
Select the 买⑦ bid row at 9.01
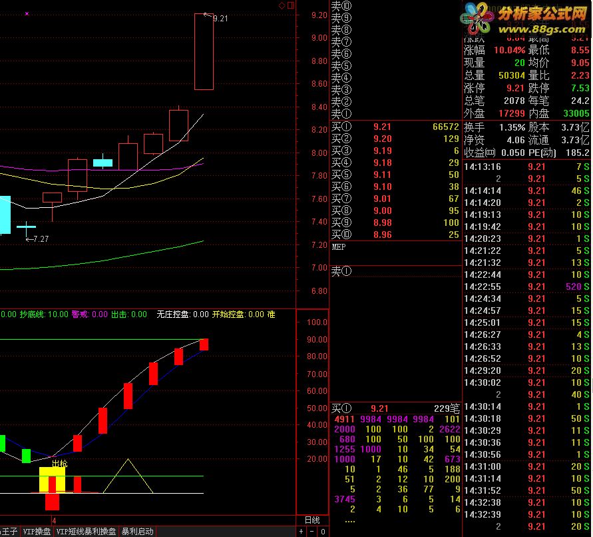395,199
